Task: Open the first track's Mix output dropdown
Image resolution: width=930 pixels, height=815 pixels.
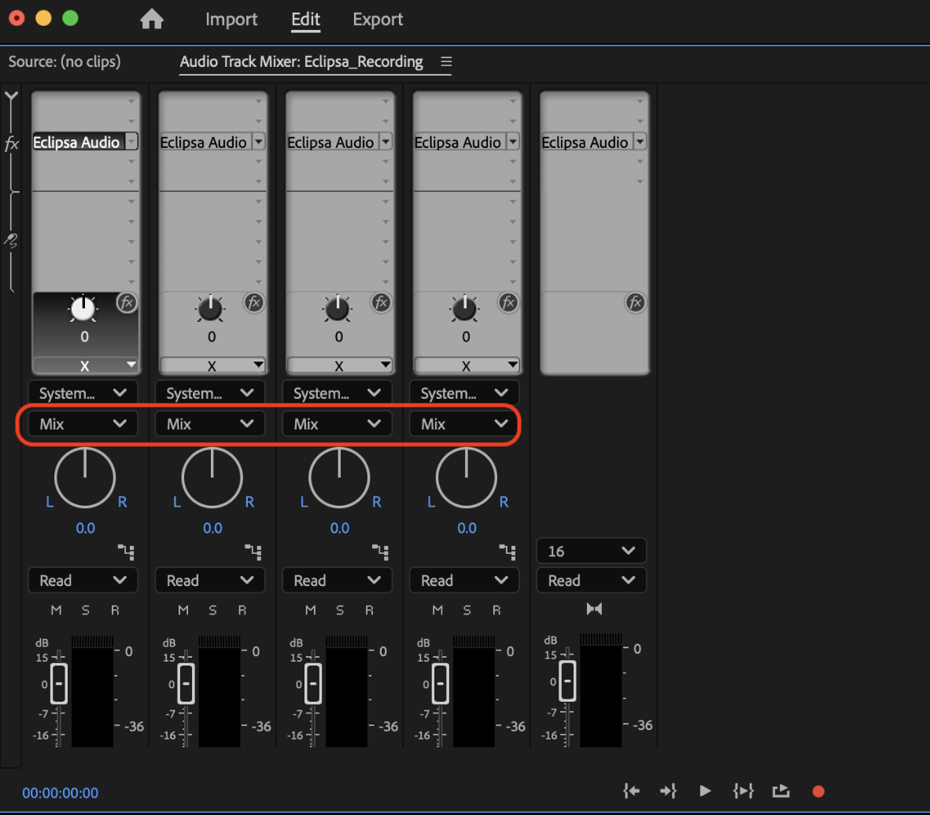Action: [x=83, y=423]
